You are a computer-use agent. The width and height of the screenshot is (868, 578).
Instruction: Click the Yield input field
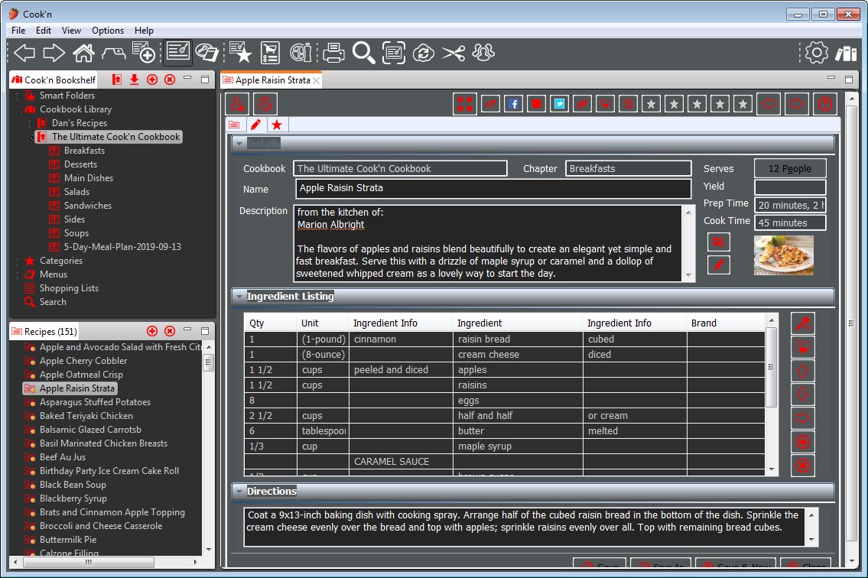point(790,187)
